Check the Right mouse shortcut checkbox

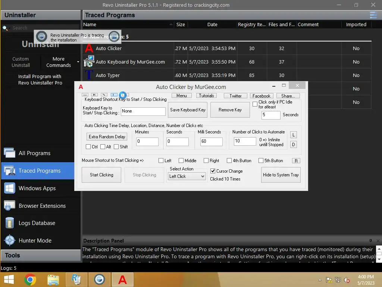tap(206, 161)
